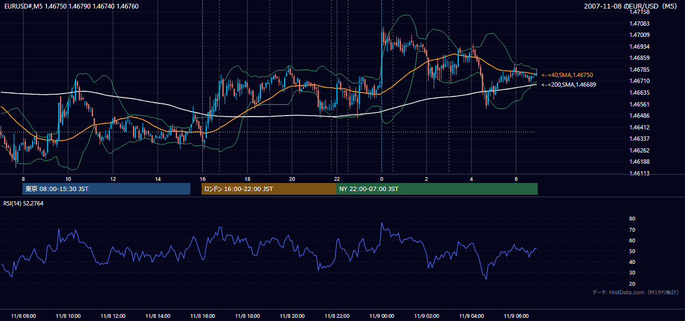Click the 11/8 16:00 time label
The image size is (685, 321).
tap(203, 316)
